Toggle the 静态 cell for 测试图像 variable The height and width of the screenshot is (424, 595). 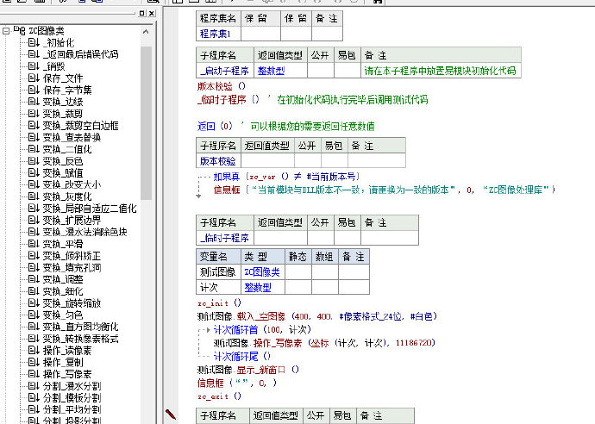coord(297,271)
